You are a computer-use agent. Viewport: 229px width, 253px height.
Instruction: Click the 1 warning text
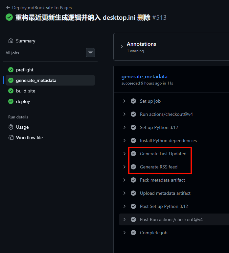pyautogui.click(x=135, y=51)
